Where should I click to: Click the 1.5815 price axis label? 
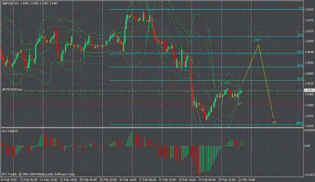[x=309, y=10]
